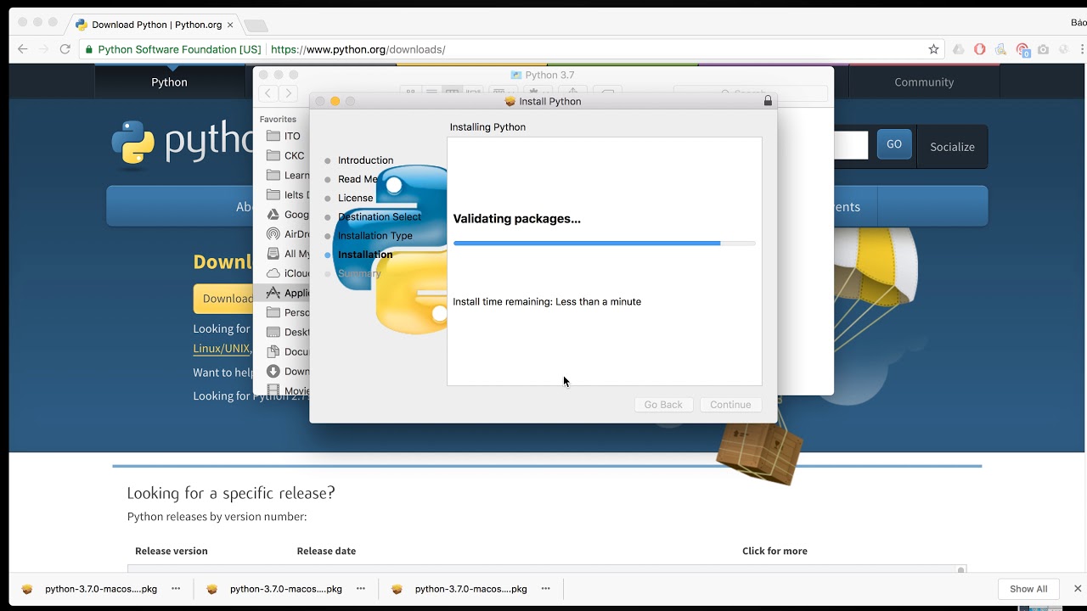Click the package icon in the Install Python title
This screenshot has width=1087, height=611.
510,101
